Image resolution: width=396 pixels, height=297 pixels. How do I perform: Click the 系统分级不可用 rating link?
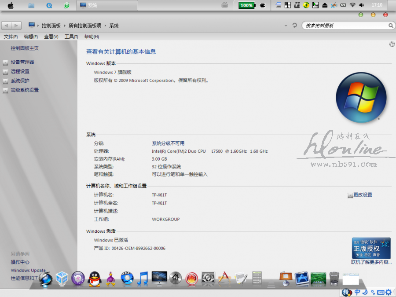point(168,143)
